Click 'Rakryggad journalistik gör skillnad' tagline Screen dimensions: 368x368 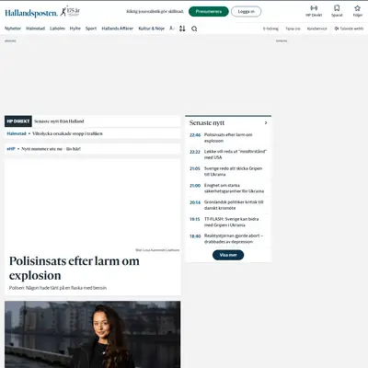click(155, 12)
